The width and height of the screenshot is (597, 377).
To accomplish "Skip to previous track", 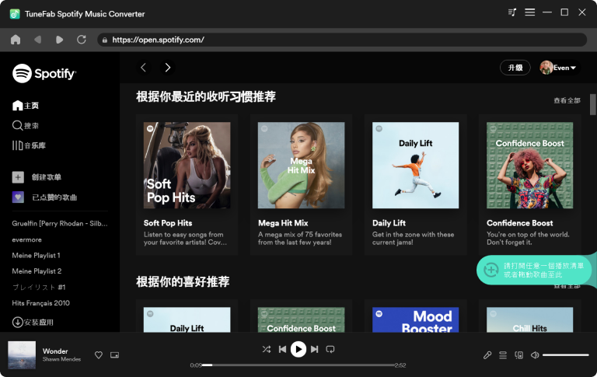I will [x=282, y=349].
